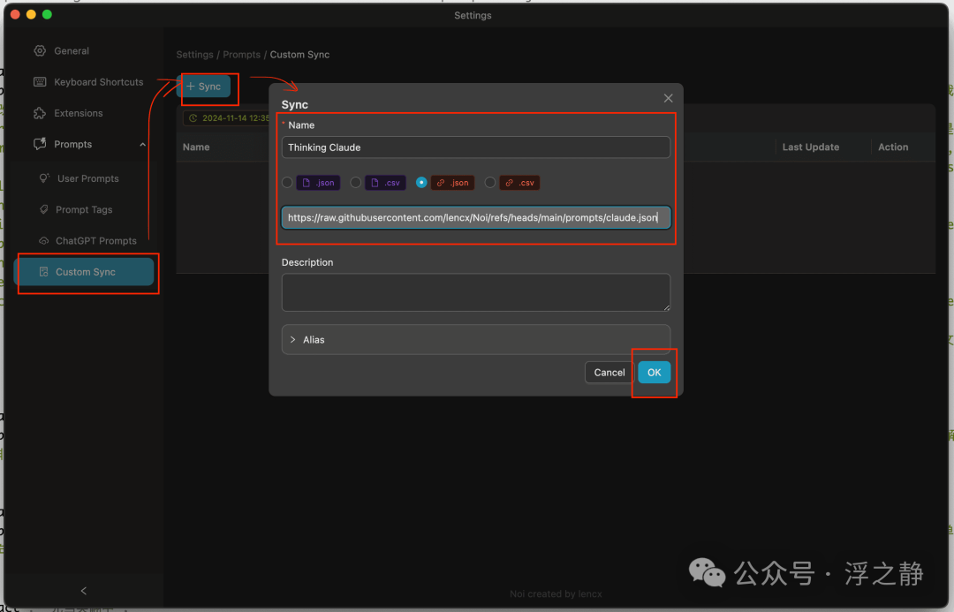The width and height of the screenshot is (954, 612).
Task: Click the orange link .json badge
Action: click(452, 183)
